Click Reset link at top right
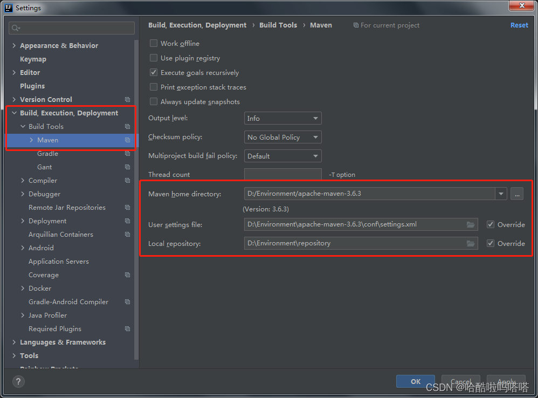 point(519,25)
